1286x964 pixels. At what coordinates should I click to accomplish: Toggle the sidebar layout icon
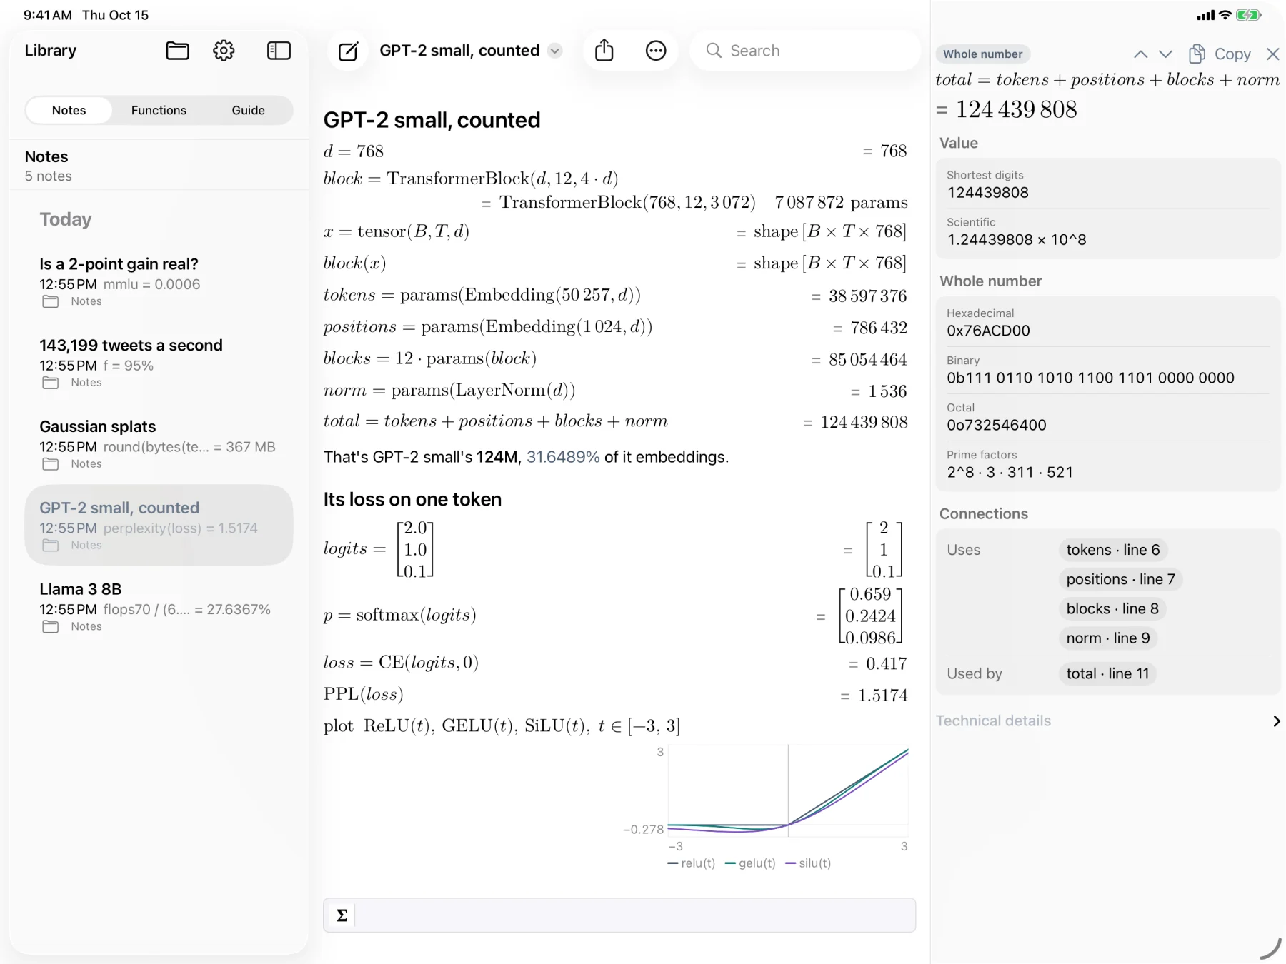pyautogui.click(x=279, y=51)
